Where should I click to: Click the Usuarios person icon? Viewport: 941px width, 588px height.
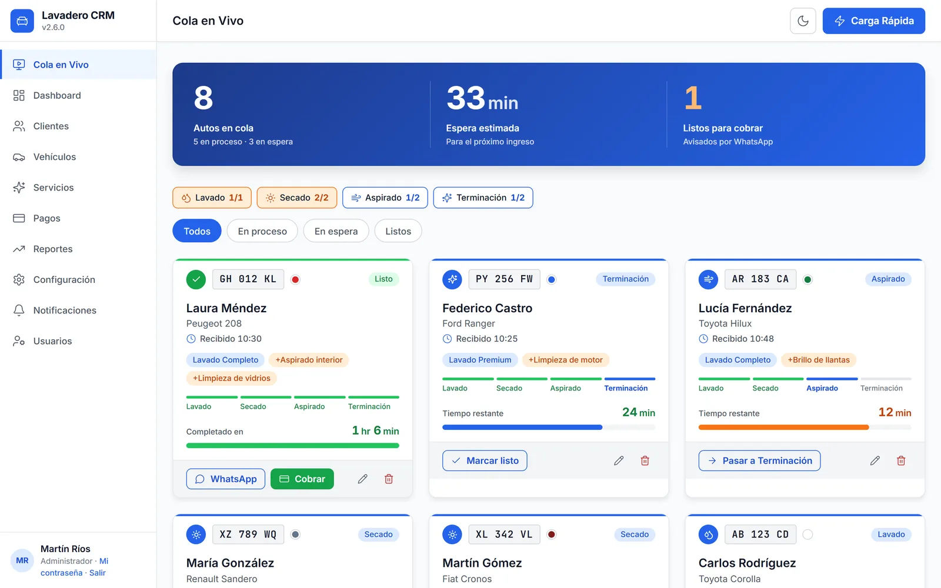click(x=19, y=341)
